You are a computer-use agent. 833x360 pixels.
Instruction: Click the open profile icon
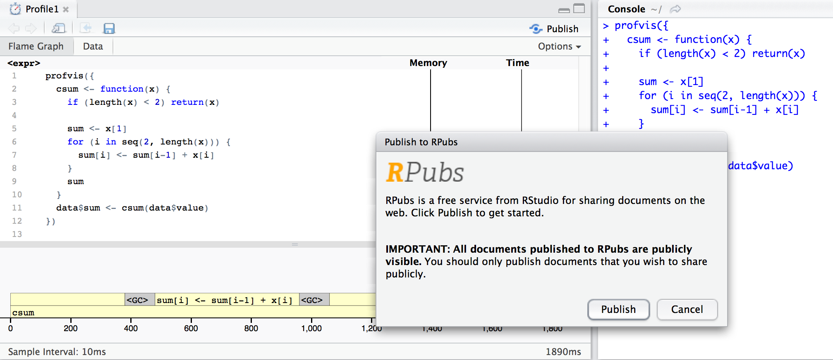click(86, 28)
